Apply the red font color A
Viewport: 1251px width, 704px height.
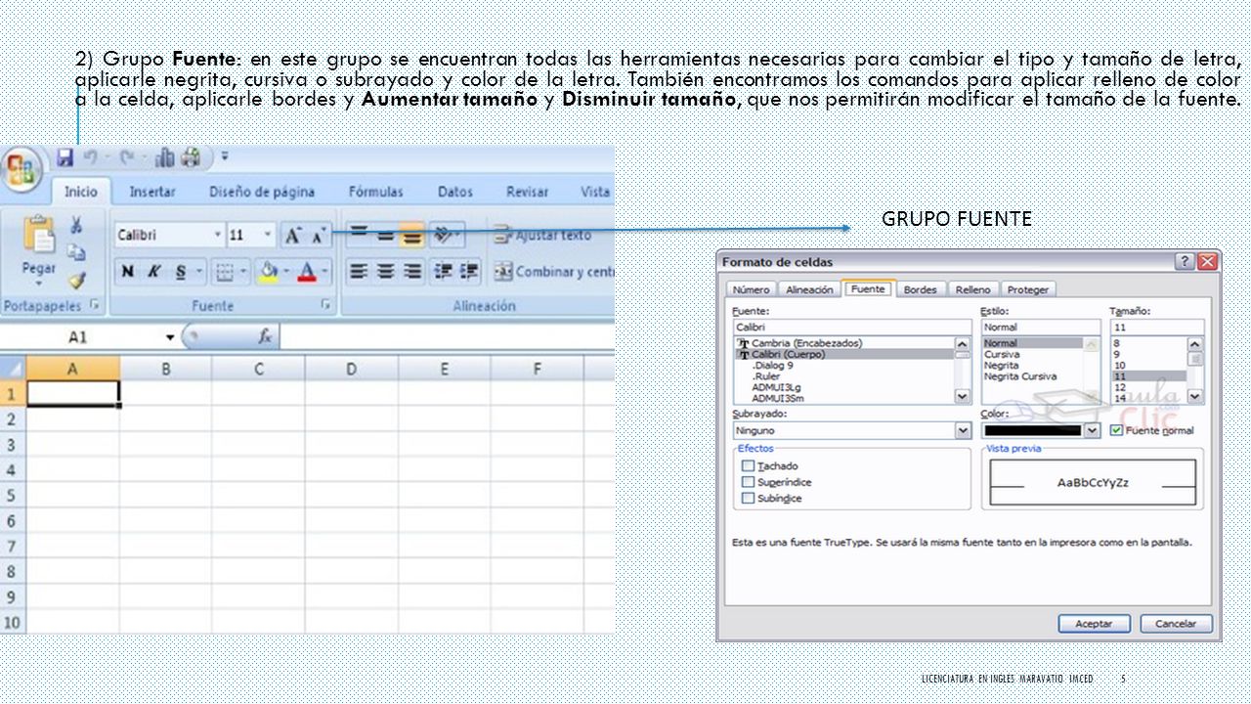tap(306, 271)
